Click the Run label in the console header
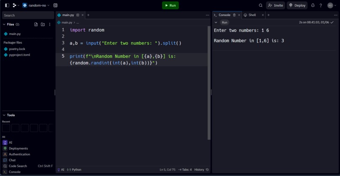 pyautogui.click(x=224, y=22)
